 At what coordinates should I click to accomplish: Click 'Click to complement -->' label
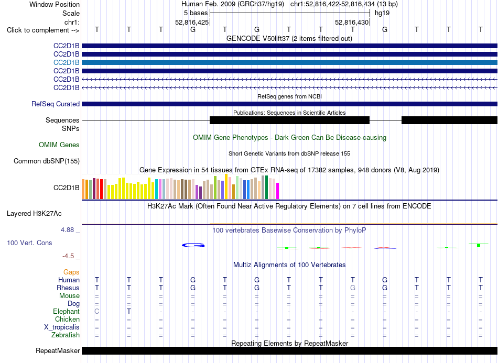point(43,30)
